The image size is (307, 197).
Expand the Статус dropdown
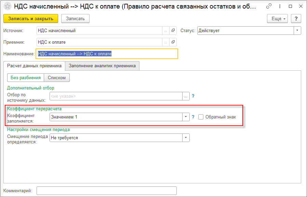coord(297,31)
